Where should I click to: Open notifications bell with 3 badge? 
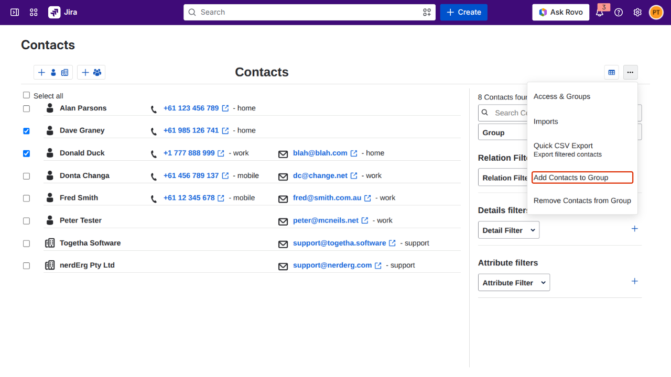point(600,12)
